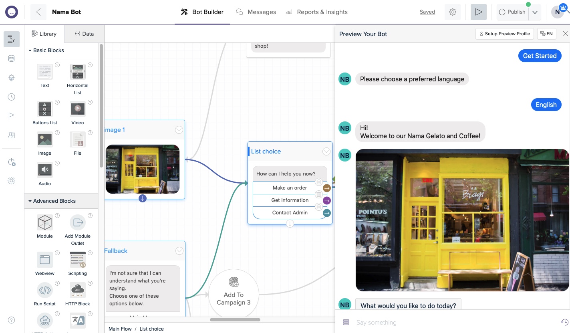Close the Preview Your Bot panel
Image resolution: width=570 pixels, height=333 pixels.
coord(566,34)
